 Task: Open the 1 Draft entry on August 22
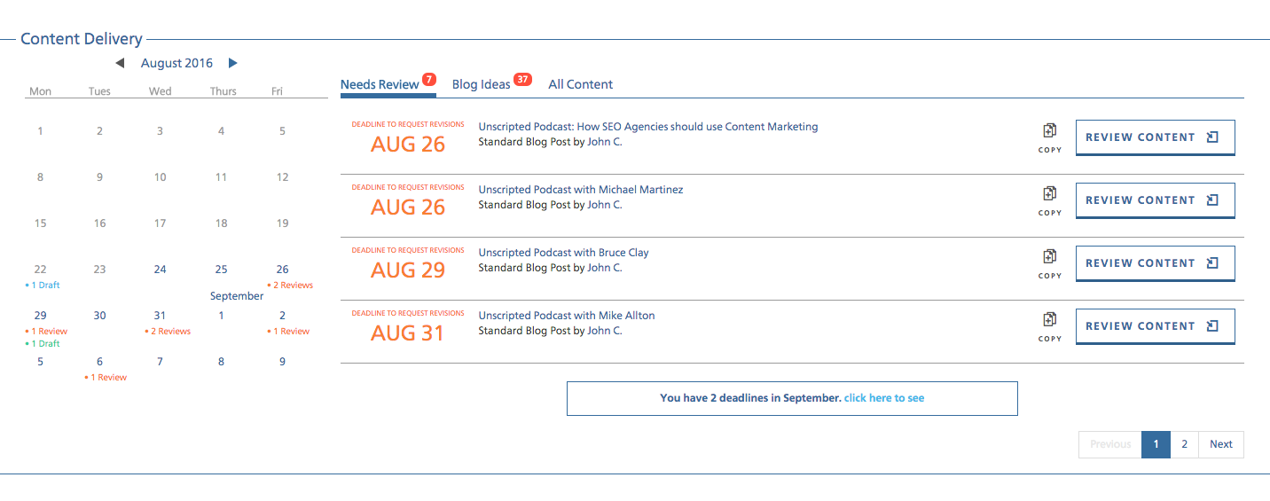(43, 286)
